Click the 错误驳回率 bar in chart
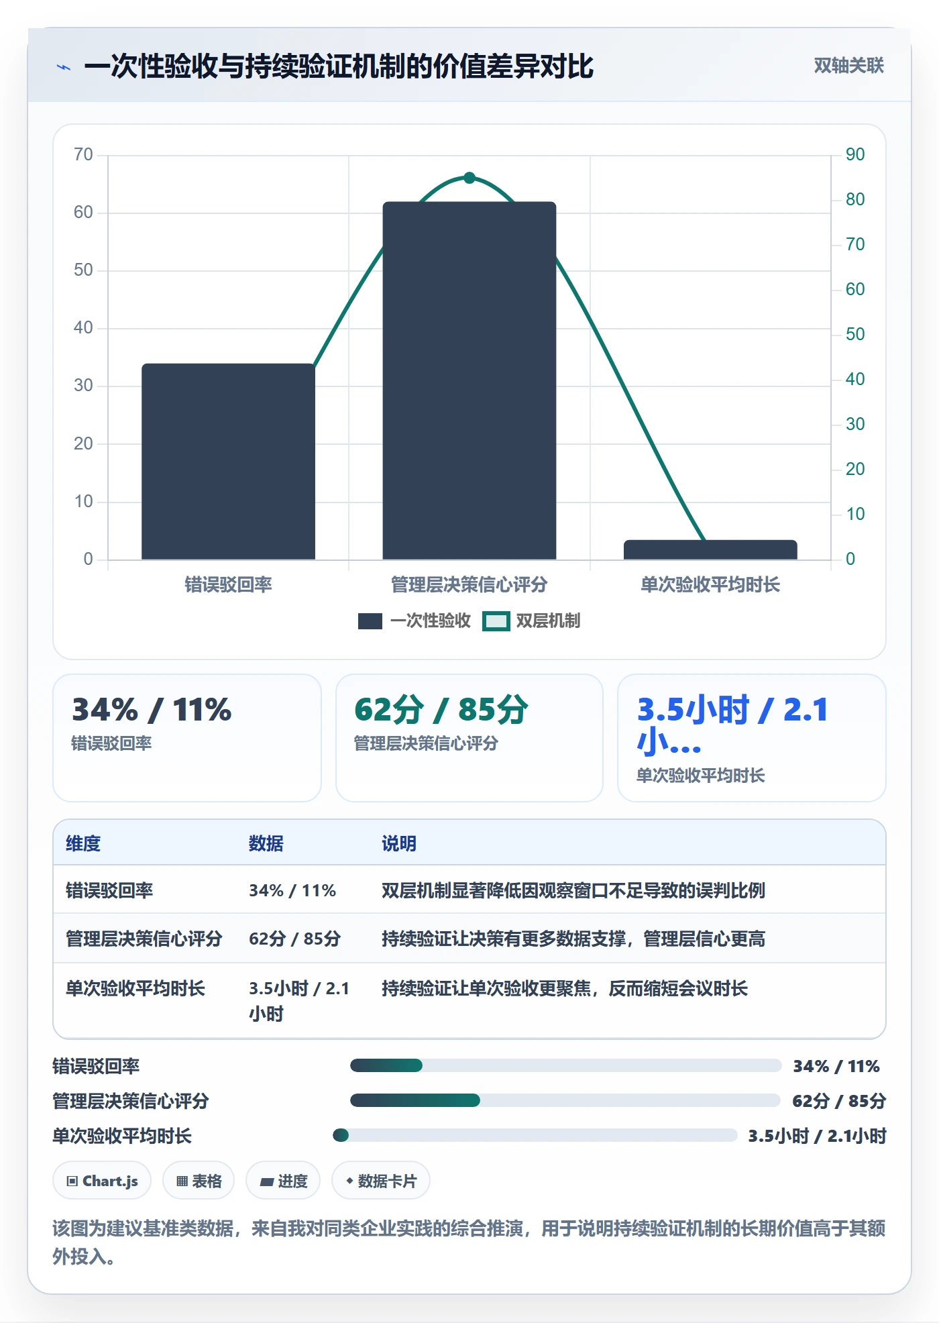Image resolution: width=939 pixels, height=1323 pixels. coord(228,461)
